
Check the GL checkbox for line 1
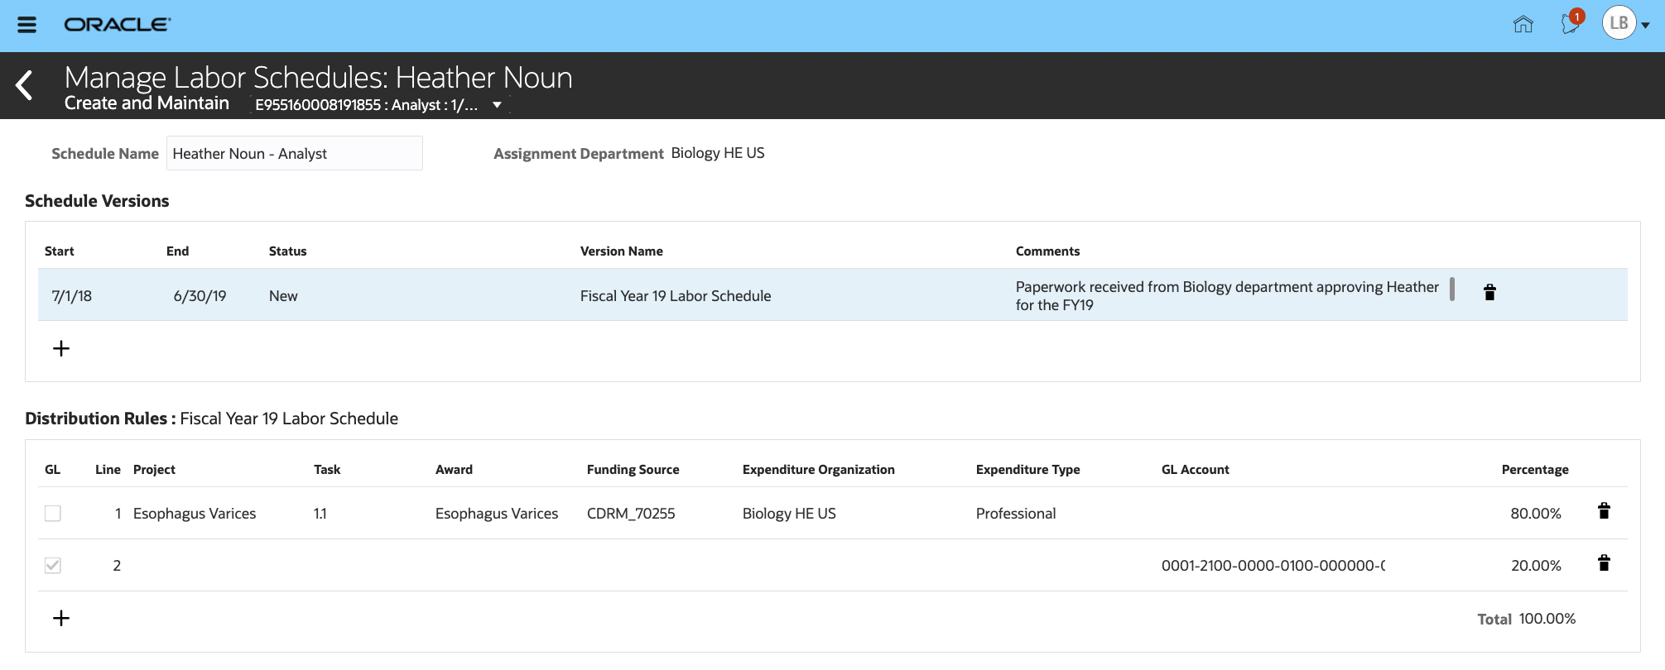click(53, 514)
